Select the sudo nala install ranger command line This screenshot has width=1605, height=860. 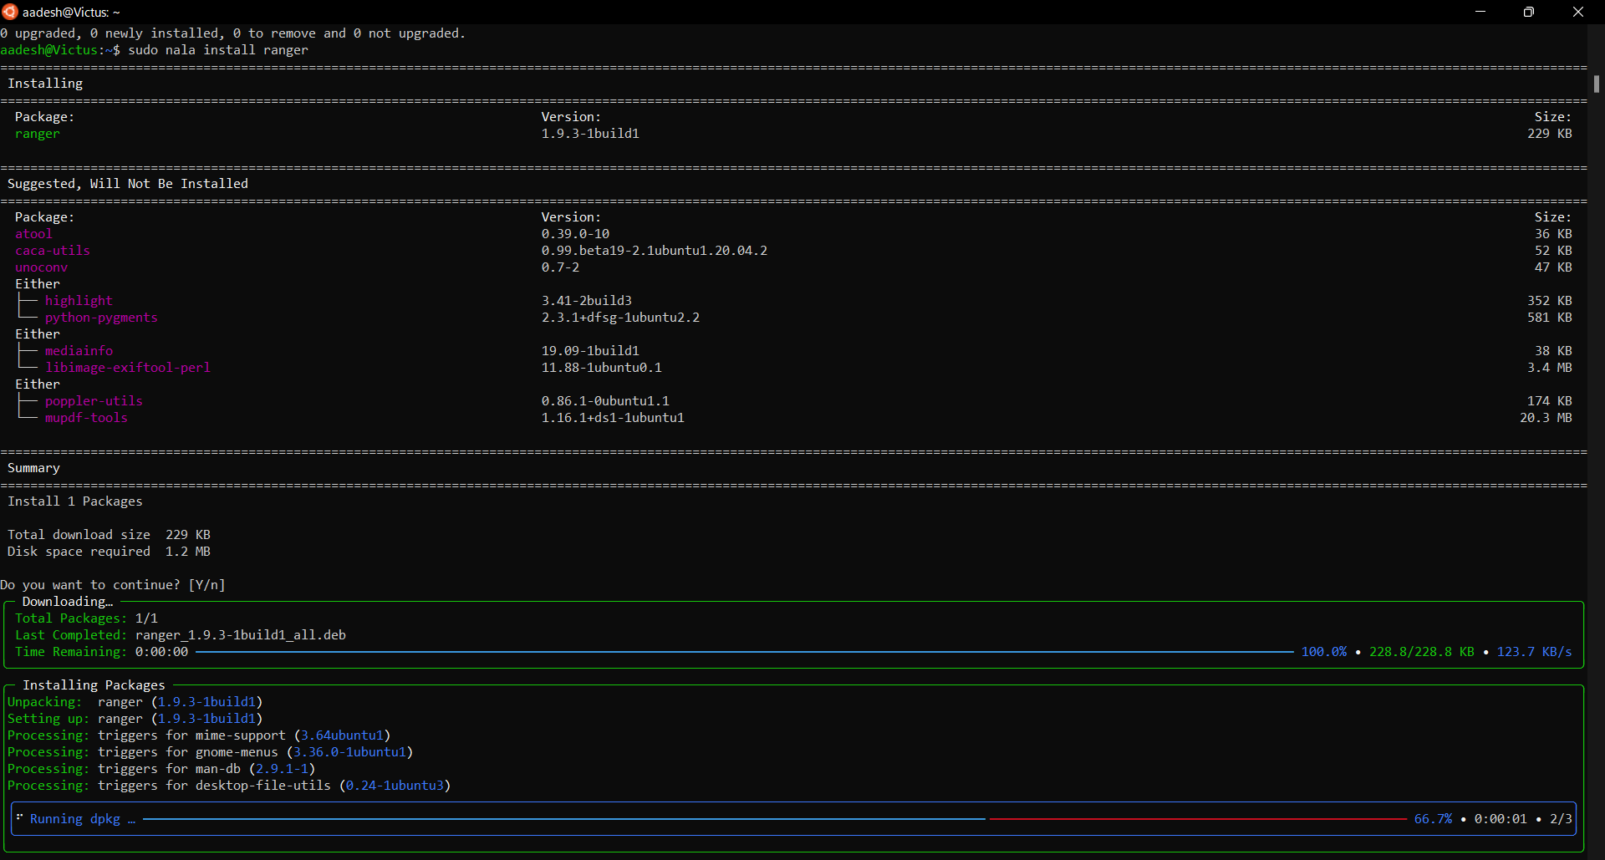tap(217, 50)
